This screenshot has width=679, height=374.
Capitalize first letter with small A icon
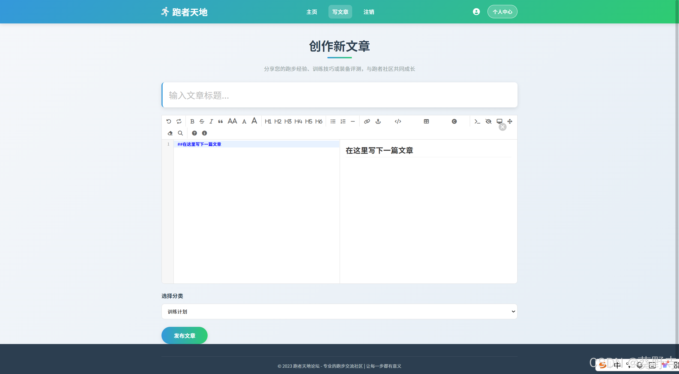pyautogui.click(x=244, y=122)
